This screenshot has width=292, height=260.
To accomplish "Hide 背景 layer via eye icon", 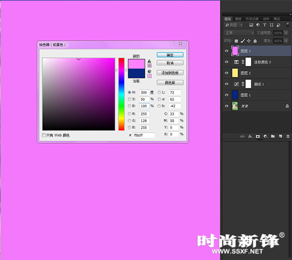I will pos(226,106).
